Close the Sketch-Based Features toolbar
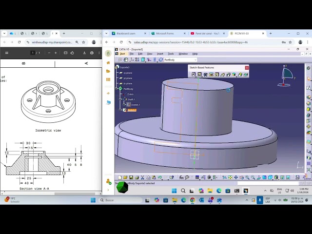Image resolution: width=312 pixels, height=234 pixels. 247,68
